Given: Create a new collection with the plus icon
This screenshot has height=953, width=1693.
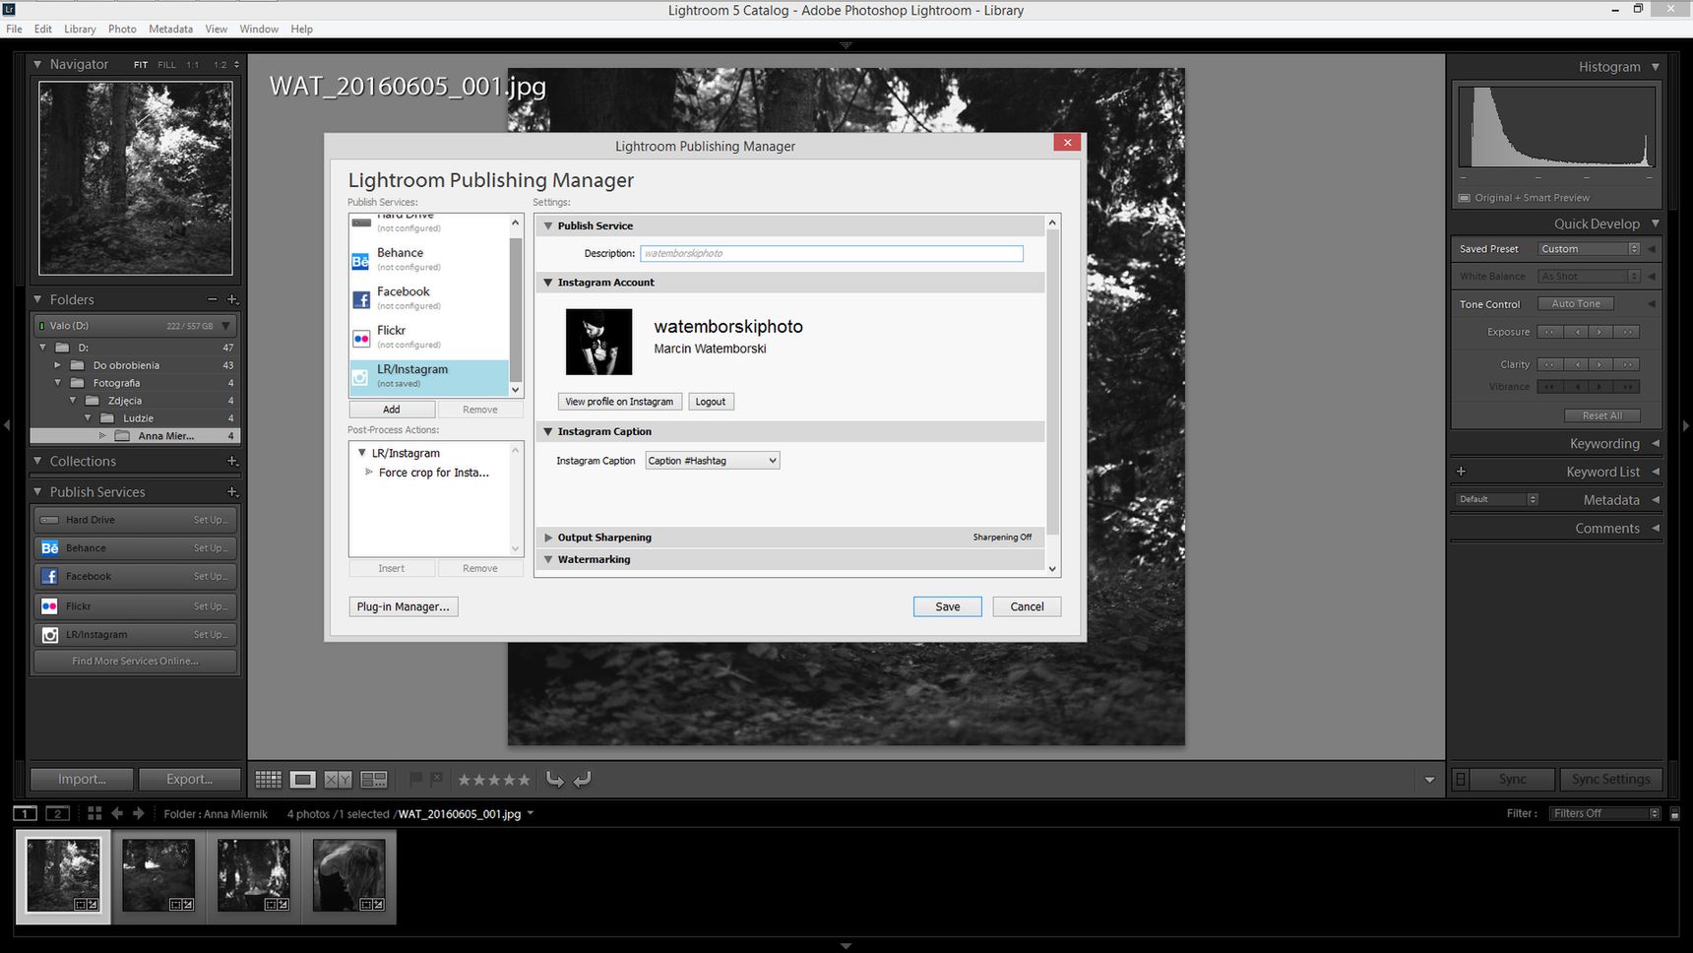Looking at the screenshot, I should [x=232, y=461].
